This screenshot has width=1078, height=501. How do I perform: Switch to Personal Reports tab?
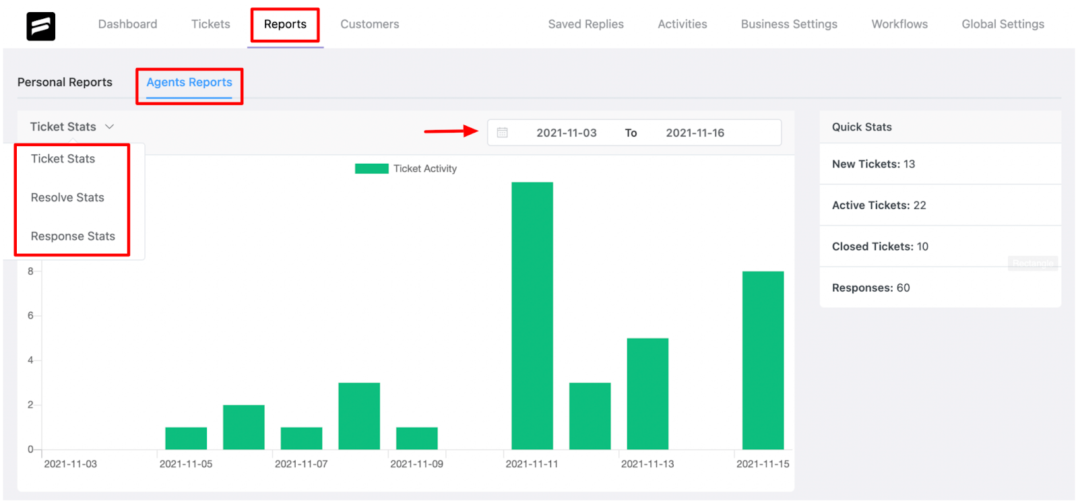click(x=65, y=82)
